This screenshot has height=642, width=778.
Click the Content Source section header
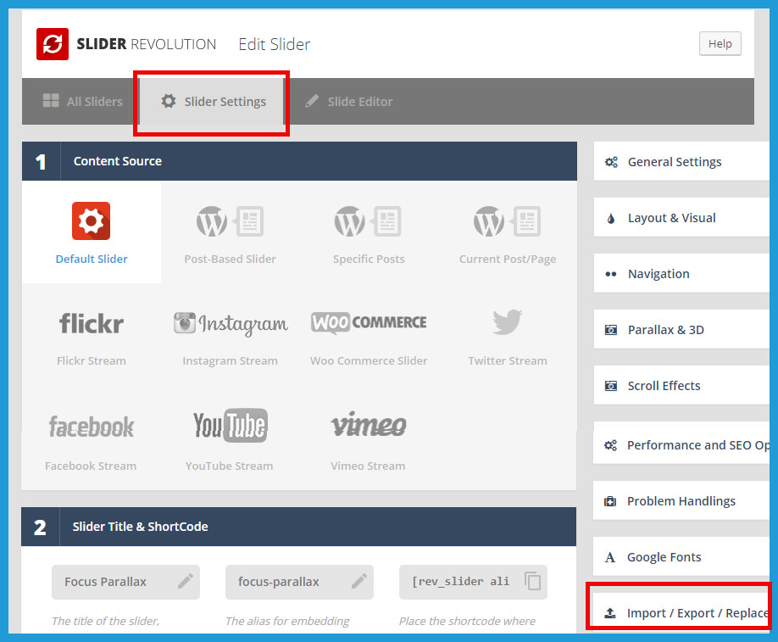tap(299, 161)
